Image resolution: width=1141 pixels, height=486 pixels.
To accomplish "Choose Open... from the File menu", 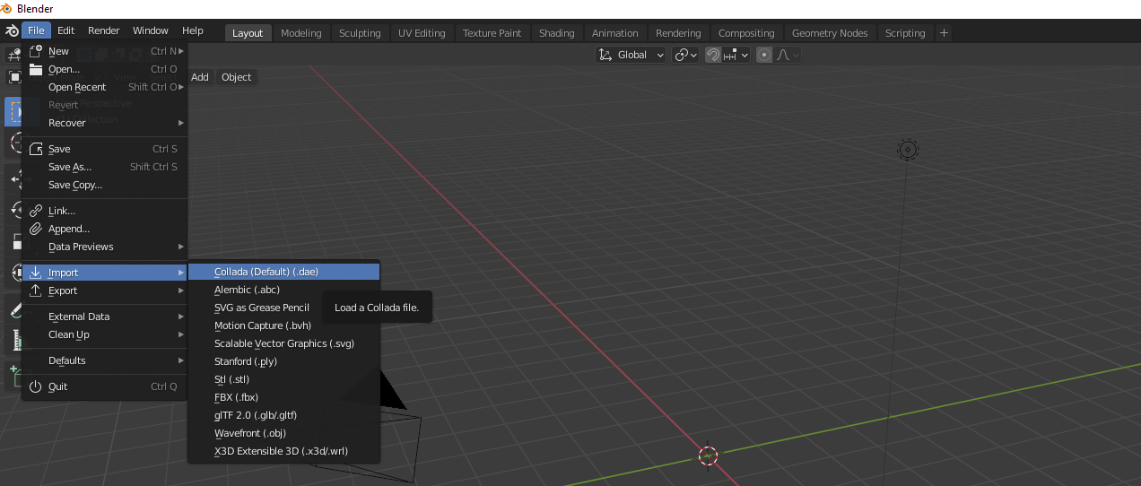I will click(104, 69).
